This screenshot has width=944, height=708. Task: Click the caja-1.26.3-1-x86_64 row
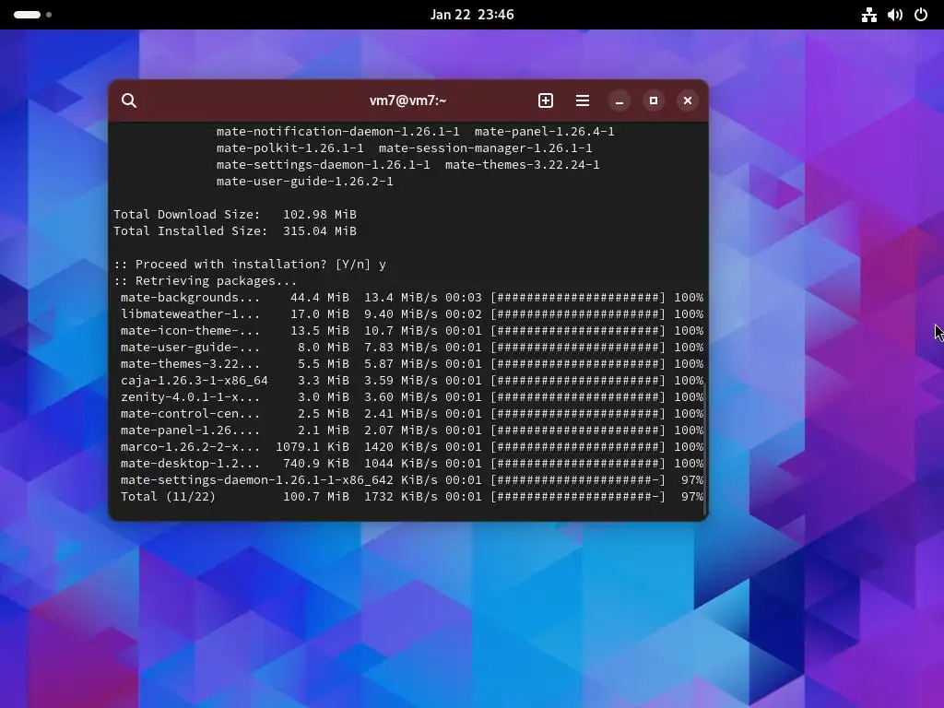(x=412, y=381)
